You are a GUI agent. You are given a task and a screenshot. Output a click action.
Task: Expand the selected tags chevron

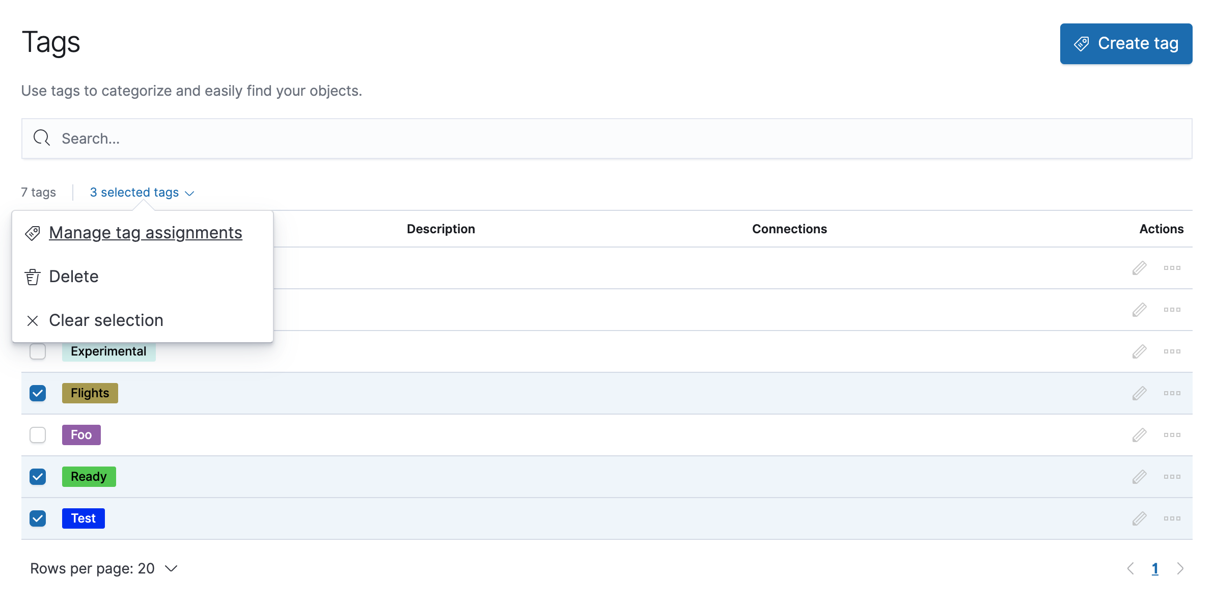point(189,193)
